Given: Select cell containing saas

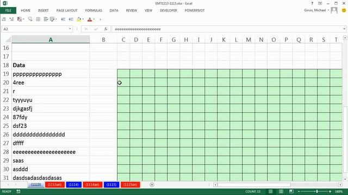Looking at the screenshot, I should [51, 160].
